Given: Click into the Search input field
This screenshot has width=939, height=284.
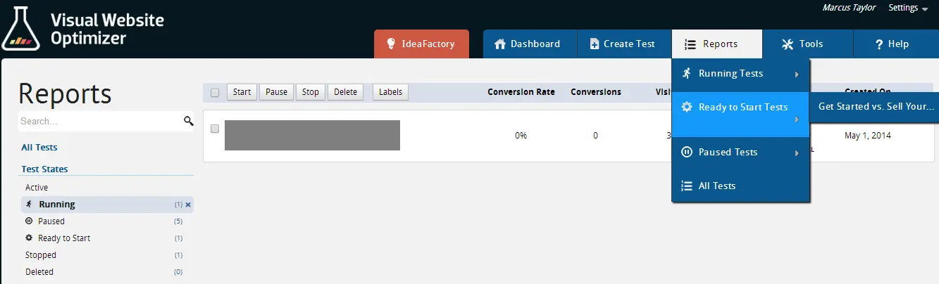Looking at the screenshot, I should pyautogui.click(x=101, y=121).
